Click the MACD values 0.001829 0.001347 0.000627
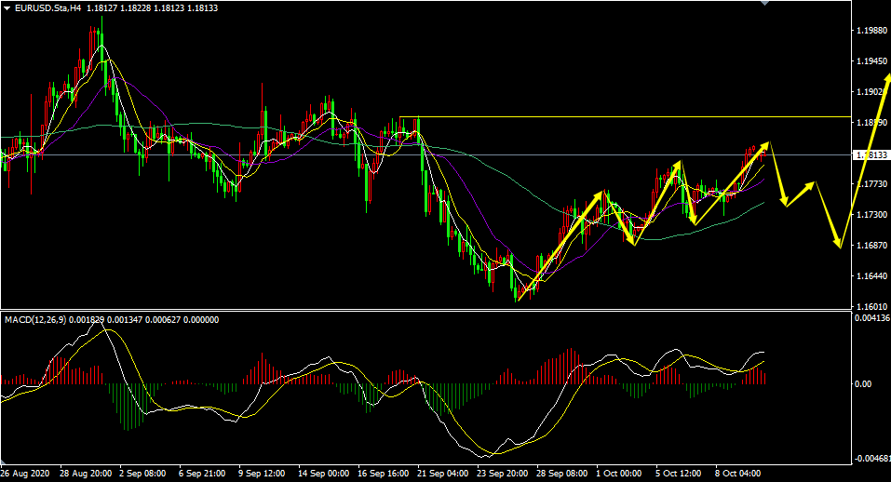Viewport: 891px width, 482px height. point(125,320)
